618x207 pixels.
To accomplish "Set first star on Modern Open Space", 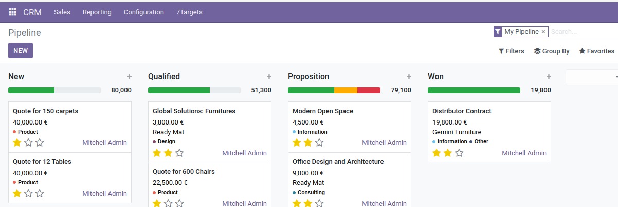I will [297, 142].
